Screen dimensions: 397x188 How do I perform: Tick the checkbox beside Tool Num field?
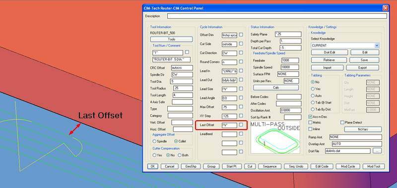tap(187, 52)
